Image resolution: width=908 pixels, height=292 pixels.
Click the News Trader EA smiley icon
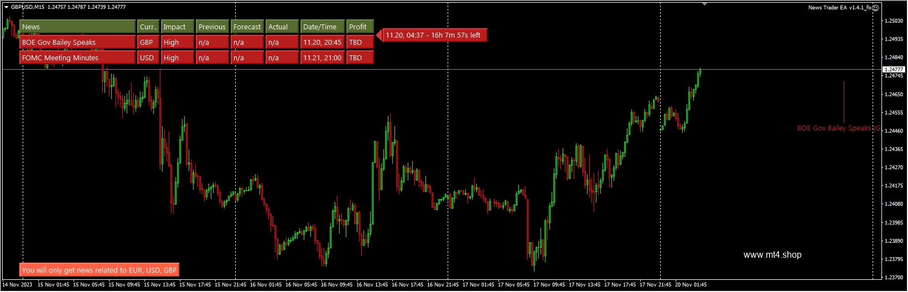click(875, 8)
